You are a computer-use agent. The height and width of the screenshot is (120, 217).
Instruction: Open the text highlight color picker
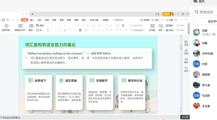pos(86,30)
